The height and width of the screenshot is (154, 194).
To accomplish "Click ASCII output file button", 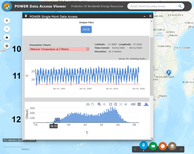I will 86,30.
